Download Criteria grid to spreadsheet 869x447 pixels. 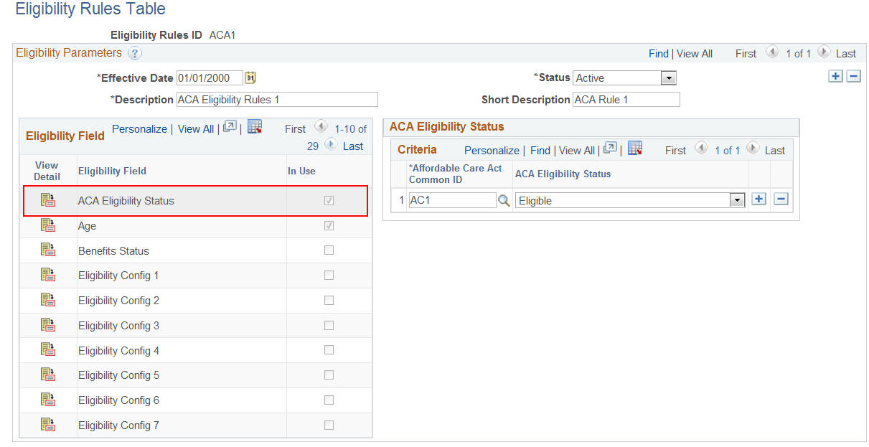pos(635,149)
